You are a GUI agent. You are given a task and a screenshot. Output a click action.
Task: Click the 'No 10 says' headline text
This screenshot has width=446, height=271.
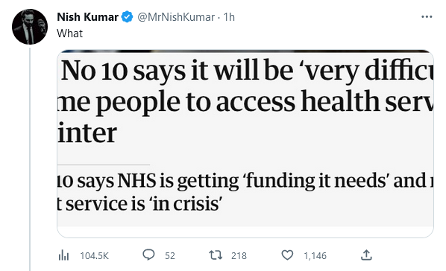click(x=123, y=71)
